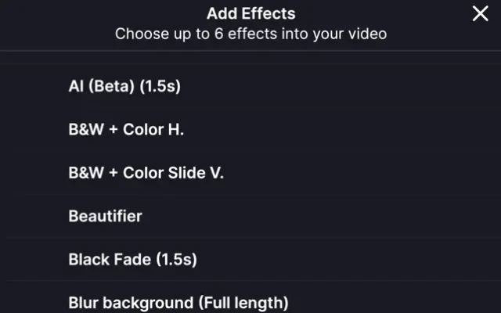The height and width of the screenshot is (313, 501).
Task: Choose the full-length Blur background option
Action: coord(178,302)
